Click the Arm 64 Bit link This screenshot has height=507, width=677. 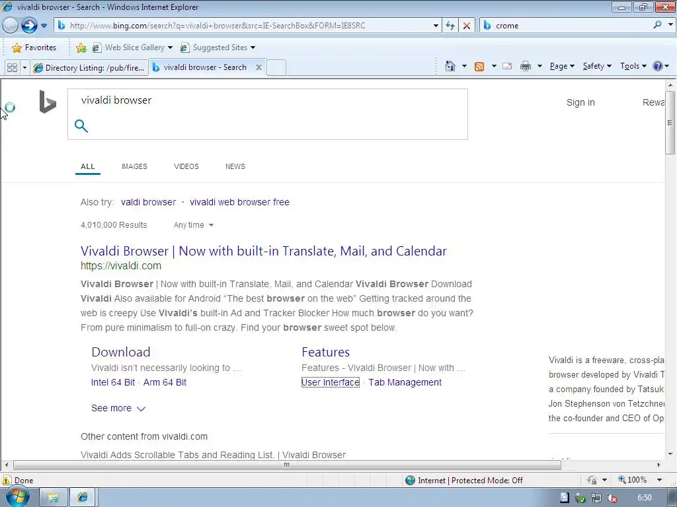pyautogui.click(x=165, y=382)
